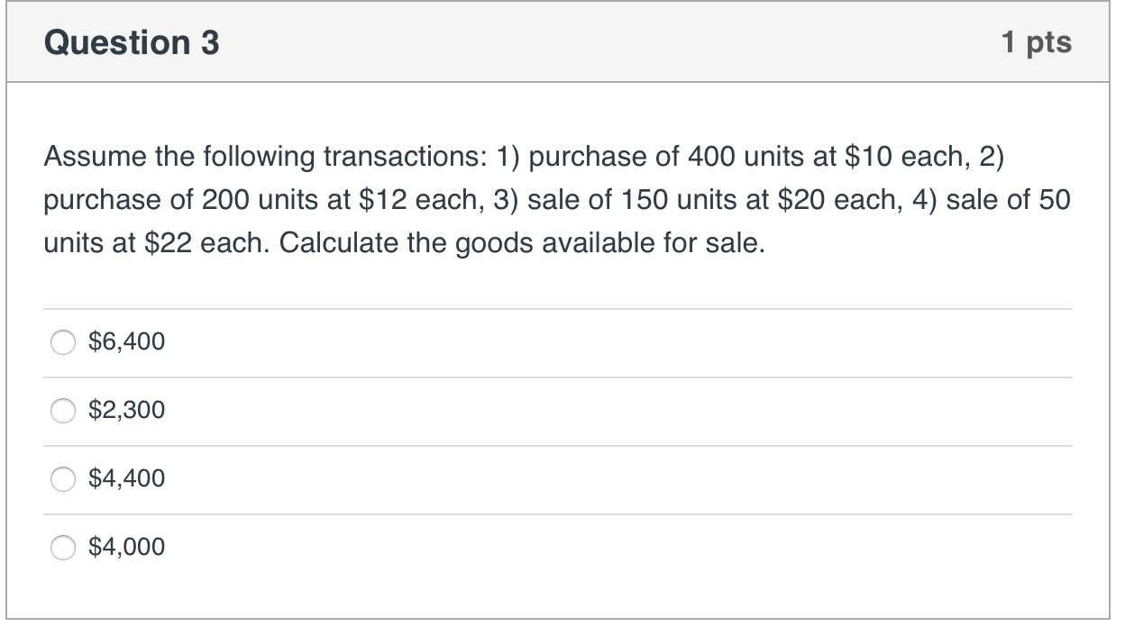The width and height of the screenshot is (1125, 636).
Task: Choose the $2,300 radio option
Action: [x=63, y=411]
